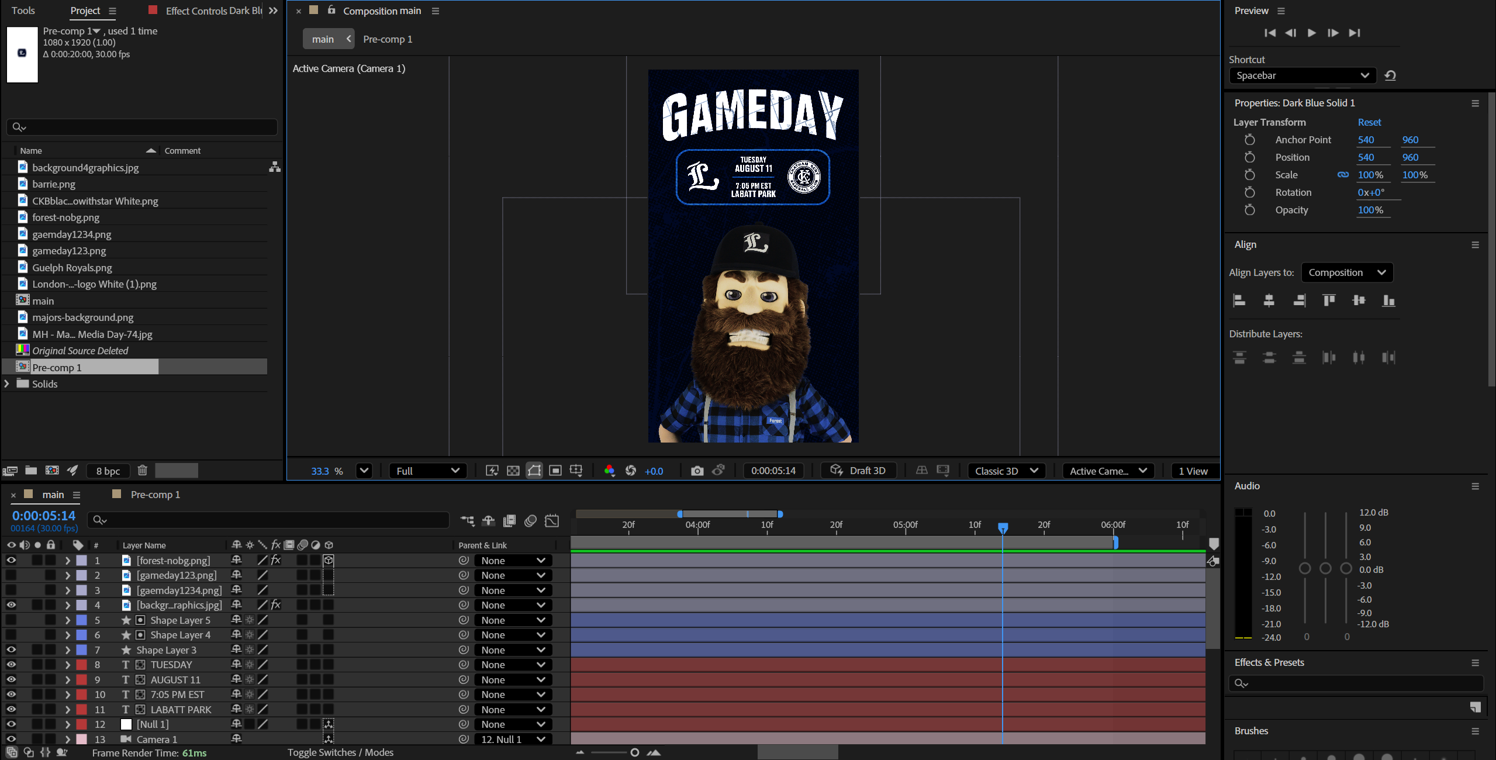Switch to Pre-comp 1 timeline tab

pyautogui.click(x=155, y=495)
